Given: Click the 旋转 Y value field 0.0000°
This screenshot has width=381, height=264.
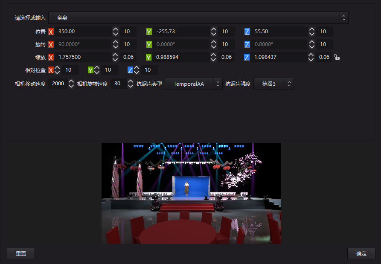Looking at the screenshot, I should 181,44.
